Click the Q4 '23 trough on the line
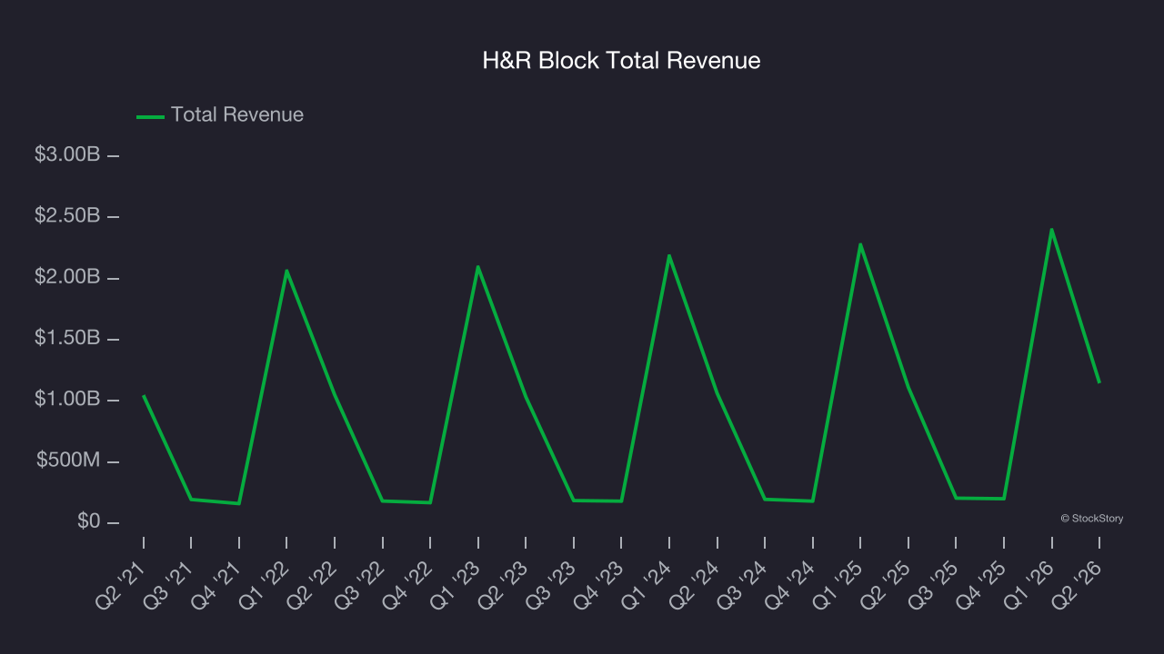The image size is (1164, 654). (621, 500)
